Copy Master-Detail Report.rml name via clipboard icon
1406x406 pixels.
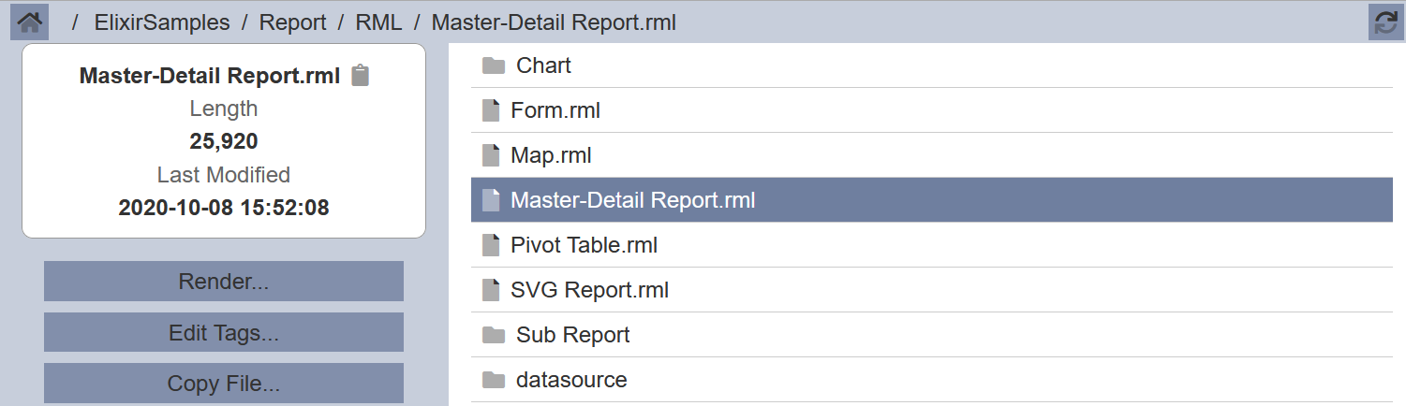coord(361,76)
